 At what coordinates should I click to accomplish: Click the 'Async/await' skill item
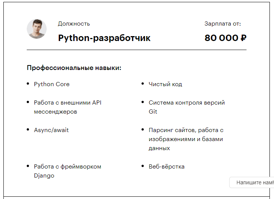(51, 130)
